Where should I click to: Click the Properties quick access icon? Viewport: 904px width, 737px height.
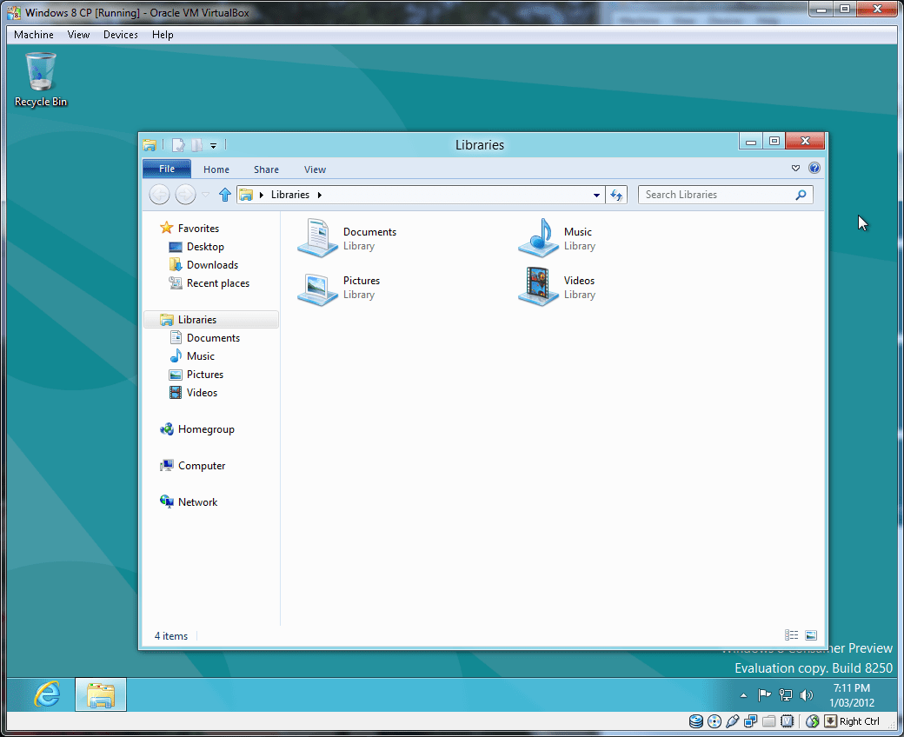tap(178, 145)
